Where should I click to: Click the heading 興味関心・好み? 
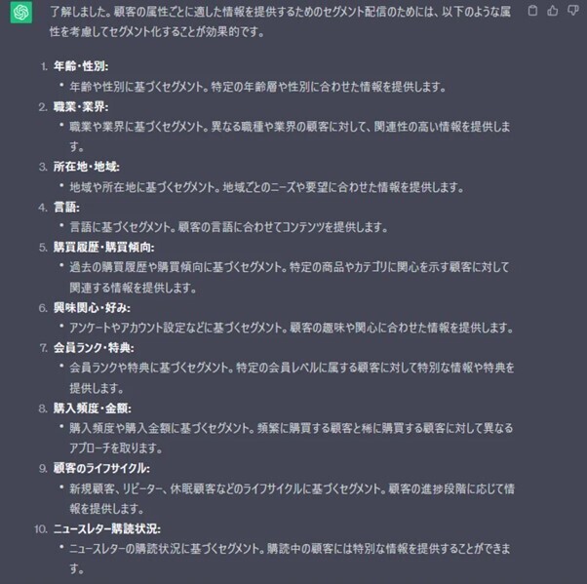pos(92,308)
